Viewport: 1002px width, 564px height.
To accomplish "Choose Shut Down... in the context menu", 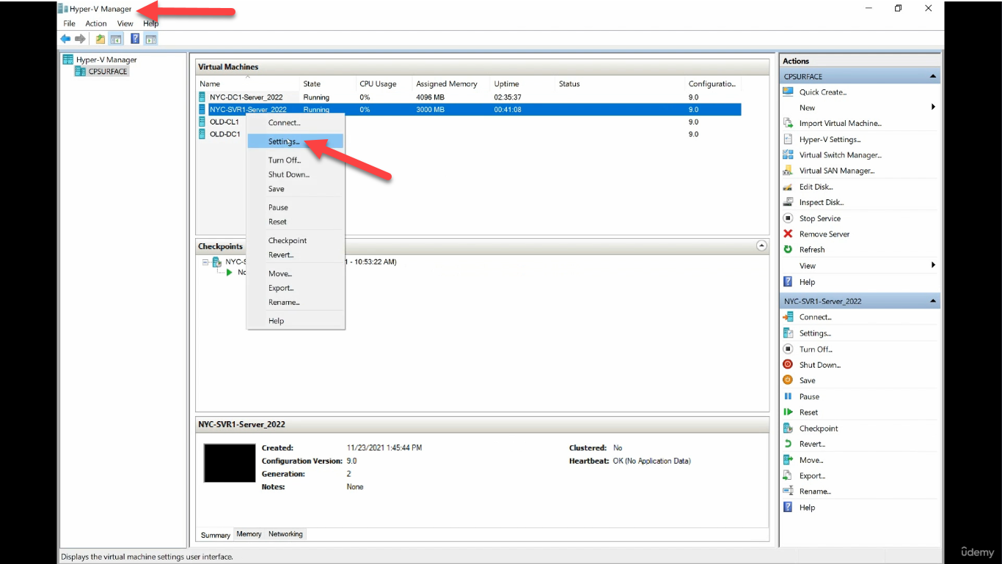I will click(x=295, y=174).
